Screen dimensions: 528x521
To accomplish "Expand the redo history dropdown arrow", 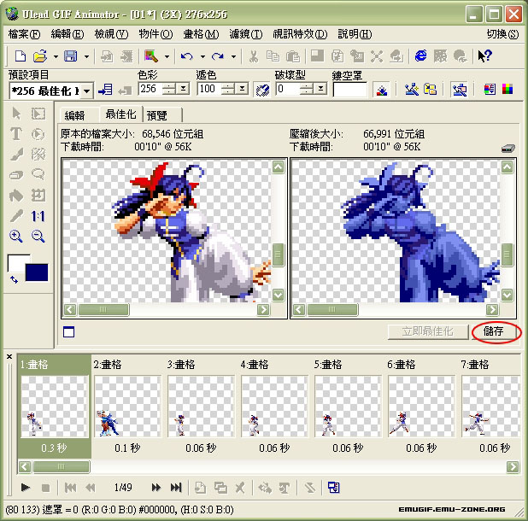I will pyautogui.click(x=233, y=56).
